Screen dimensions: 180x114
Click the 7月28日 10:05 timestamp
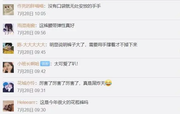coord(31,14)
